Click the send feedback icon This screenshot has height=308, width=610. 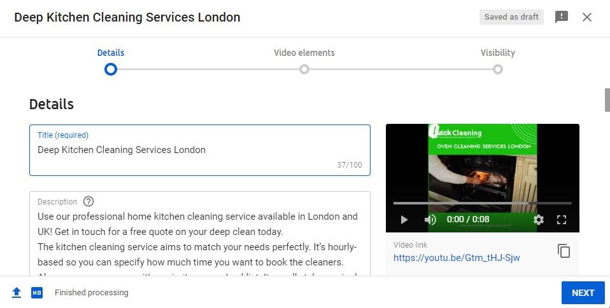pyautogui.click(x=562, y=17)
